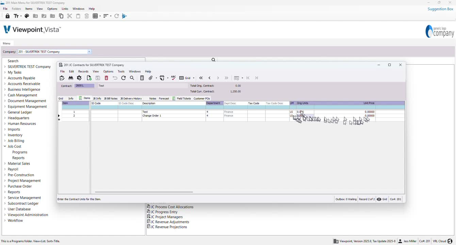Click the copy icon in main toolbar

coord(61,16)
